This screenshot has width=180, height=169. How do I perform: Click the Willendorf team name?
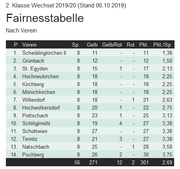click(34, 100)
